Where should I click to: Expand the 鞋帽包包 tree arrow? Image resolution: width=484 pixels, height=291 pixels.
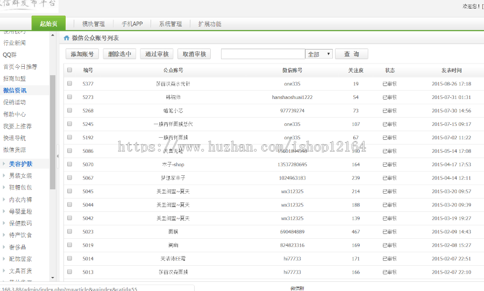[4, 187]
